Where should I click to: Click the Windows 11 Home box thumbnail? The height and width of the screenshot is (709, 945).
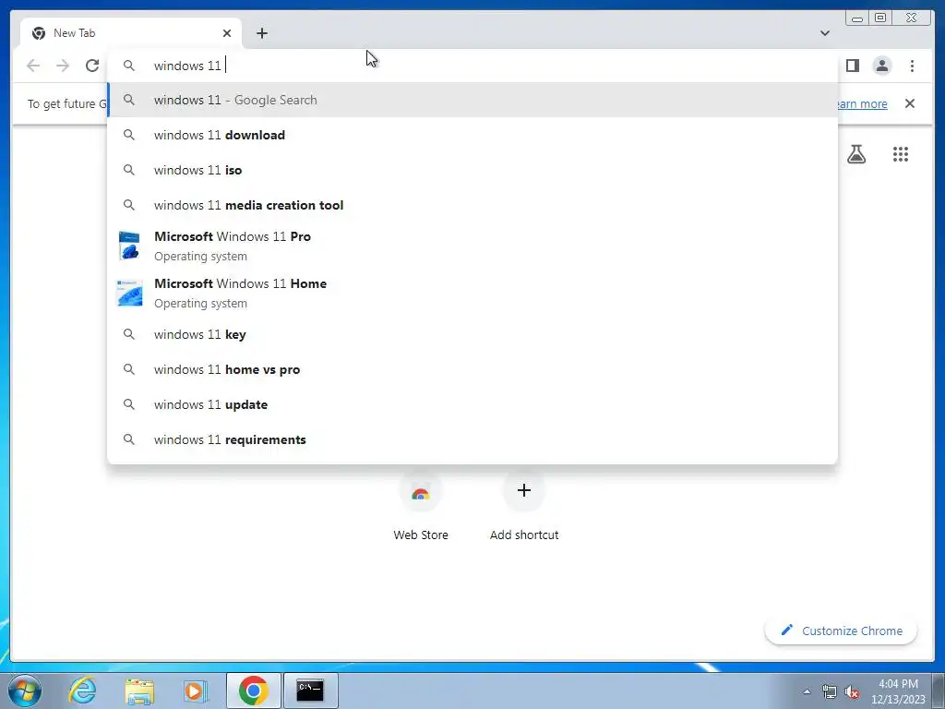pos(129,293)
